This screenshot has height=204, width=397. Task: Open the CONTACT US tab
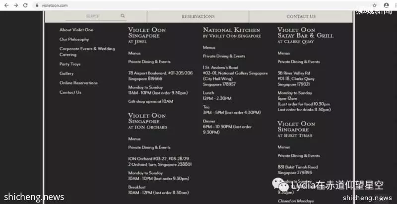tap(301, 16)
